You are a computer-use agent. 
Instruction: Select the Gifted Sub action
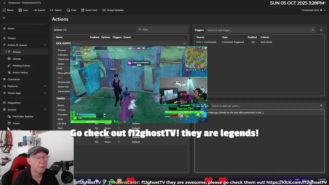click(63, 59)
